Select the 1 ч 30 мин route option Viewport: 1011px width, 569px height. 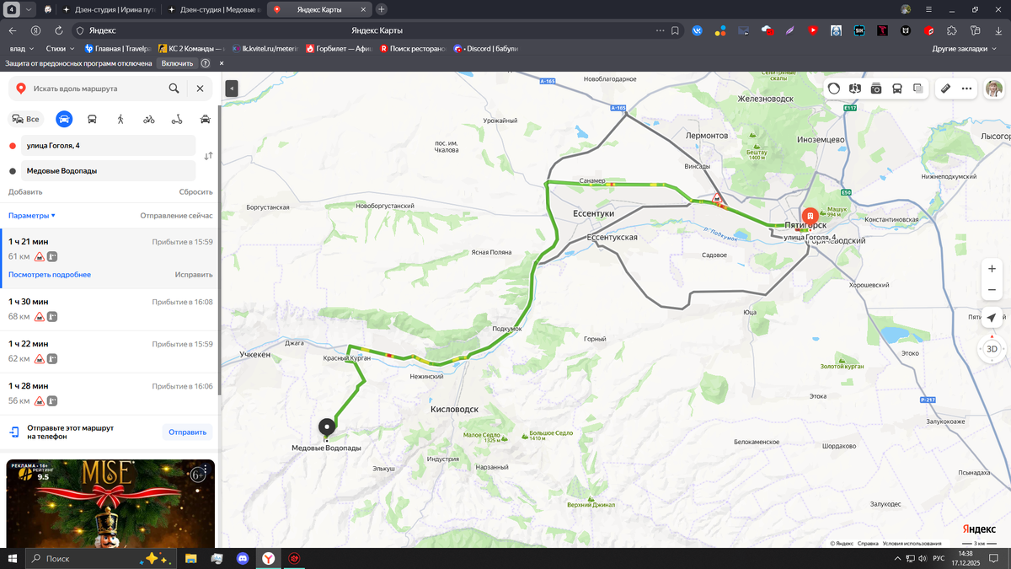coord(110,309)
